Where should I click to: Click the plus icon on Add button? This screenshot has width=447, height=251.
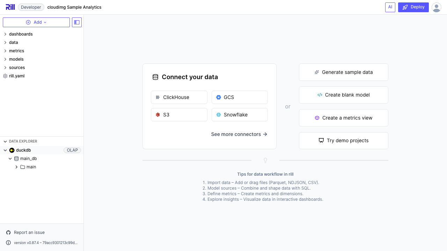(28, 22)
